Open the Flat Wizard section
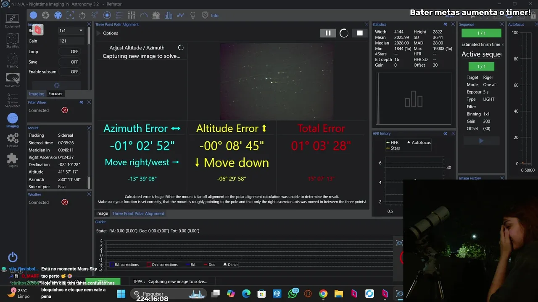The height and width of the screenshot is (302, 538). click(13, 80)
